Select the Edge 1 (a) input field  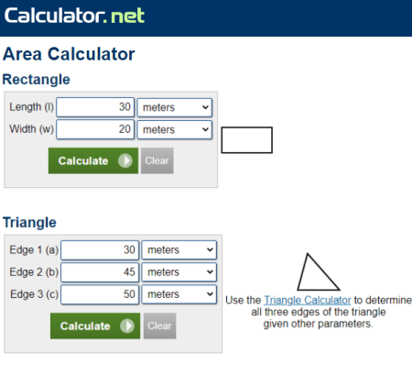(100, 250)
